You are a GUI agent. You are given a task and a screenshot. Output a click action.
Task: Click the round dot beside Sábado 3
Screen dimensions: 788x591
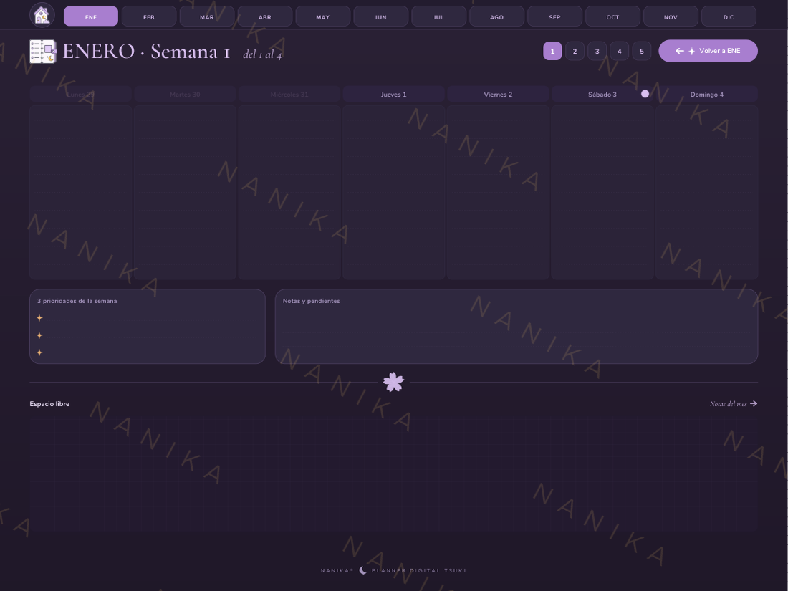[645, 94]
